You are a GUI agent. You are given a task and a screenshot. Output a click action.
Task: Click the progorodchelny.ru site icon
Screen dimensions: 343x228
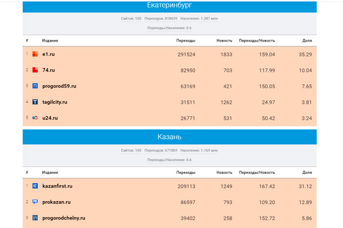click(x=35, y=218)
